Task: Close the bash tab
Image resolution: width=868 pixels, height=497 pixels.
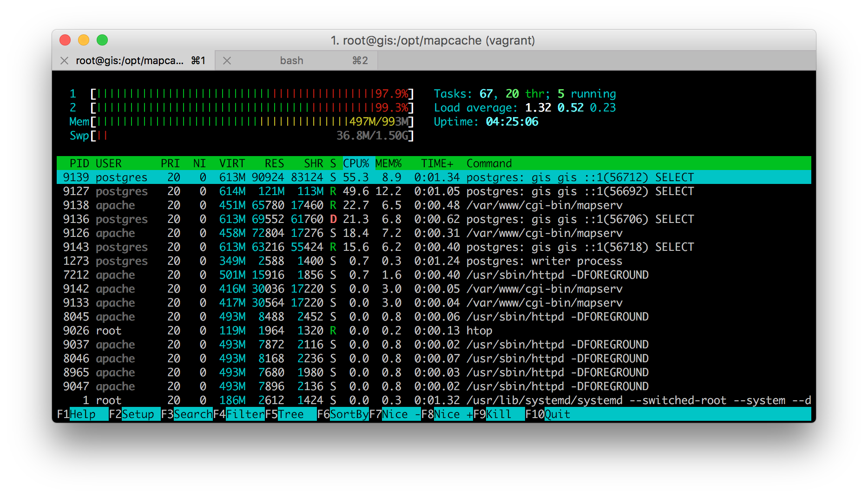Action: point(227,61)
